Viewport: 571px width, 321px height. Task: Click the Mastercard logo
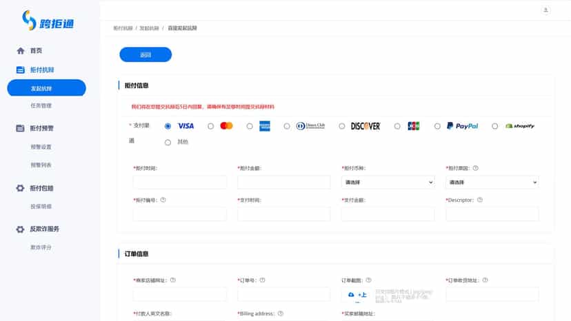(x=226, y=126)
